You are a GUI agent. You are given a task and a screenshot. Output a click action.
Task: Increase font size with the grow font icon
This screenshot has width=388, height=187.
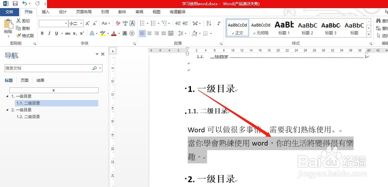coord(88,24)
